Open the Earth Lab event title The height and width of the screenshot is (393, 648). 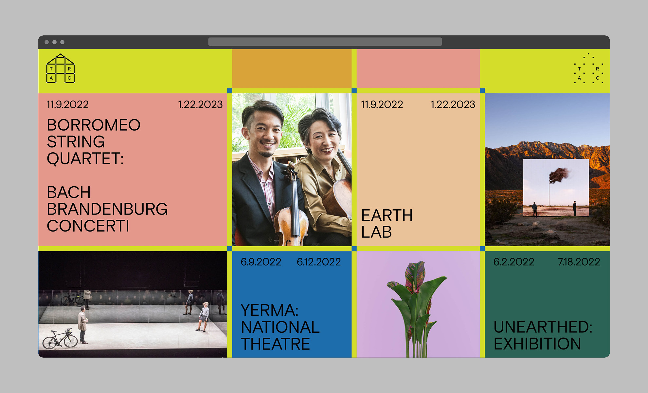pyautogui.click(x=387, y=224)
